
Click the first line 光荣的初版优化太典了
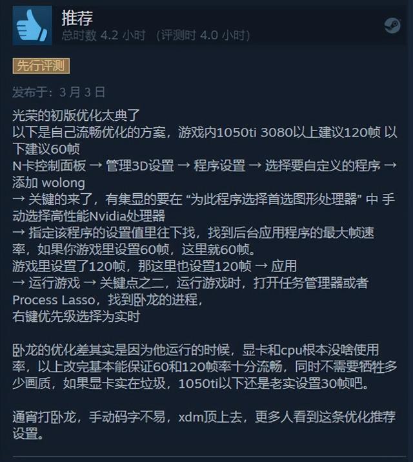[x=76, y=115]
